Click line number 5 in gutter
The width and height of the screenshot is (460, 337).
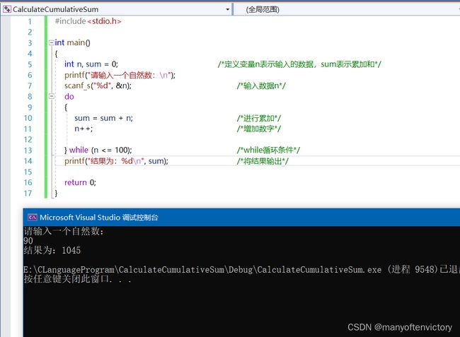pos(30,64)
